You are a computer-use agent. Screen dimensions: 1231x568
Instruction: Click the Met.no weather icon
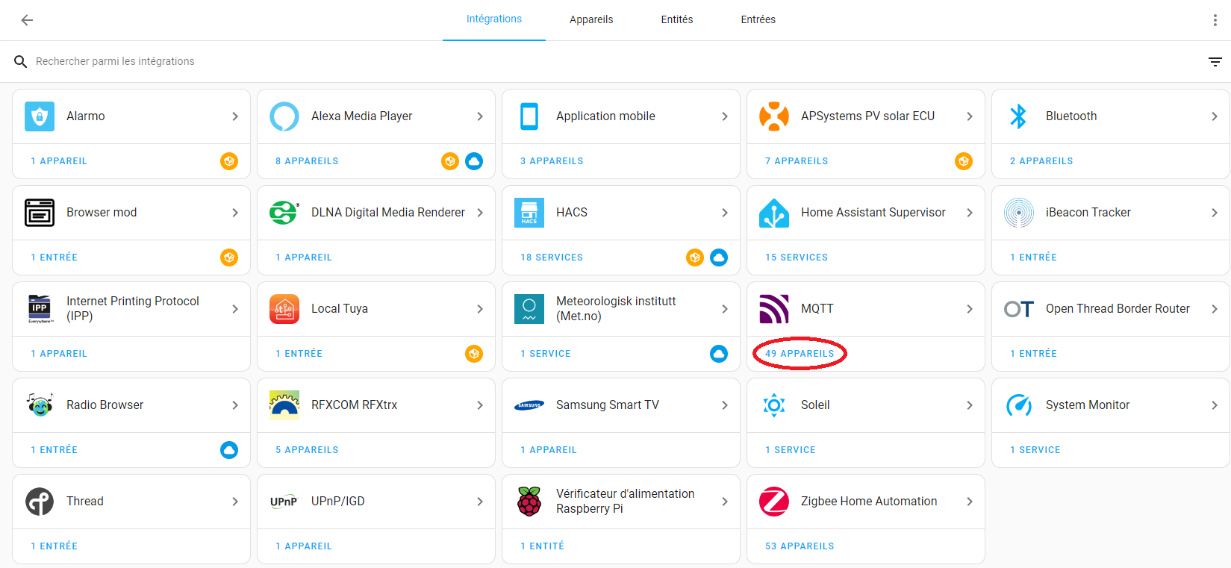(x=529, y=309)
